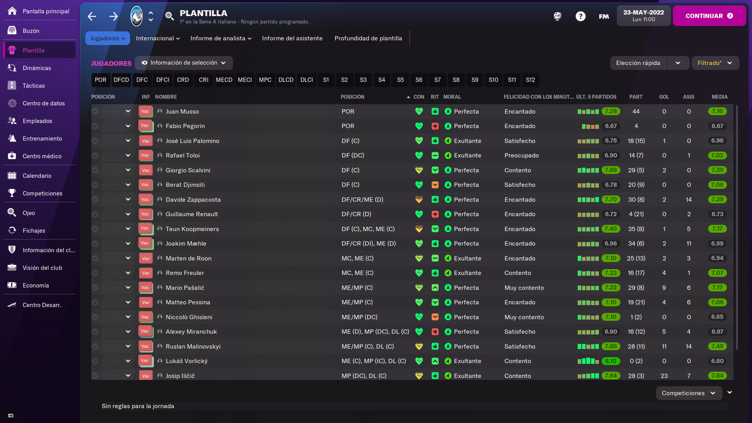This screenshot has width=752, height=423.
Task: Switch to Profundidad de plantilla tab
Action: click(368, 38)
